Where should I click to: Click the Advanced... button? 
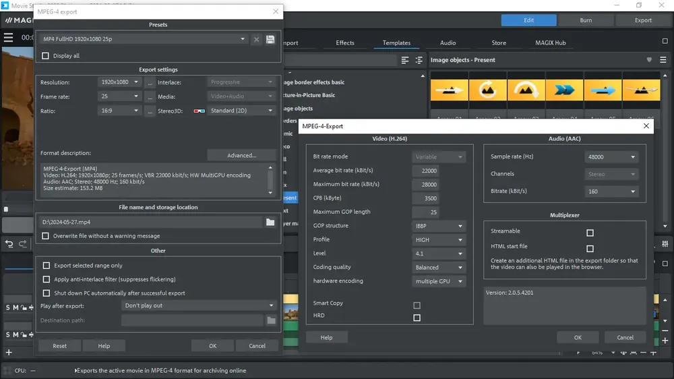pyautogui.click(x=241, y=155)
